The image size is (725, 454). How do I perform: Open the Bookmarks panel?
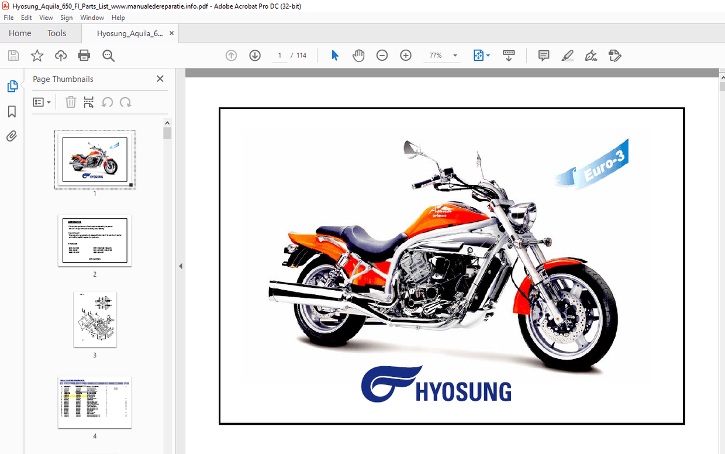pos(12,111)
